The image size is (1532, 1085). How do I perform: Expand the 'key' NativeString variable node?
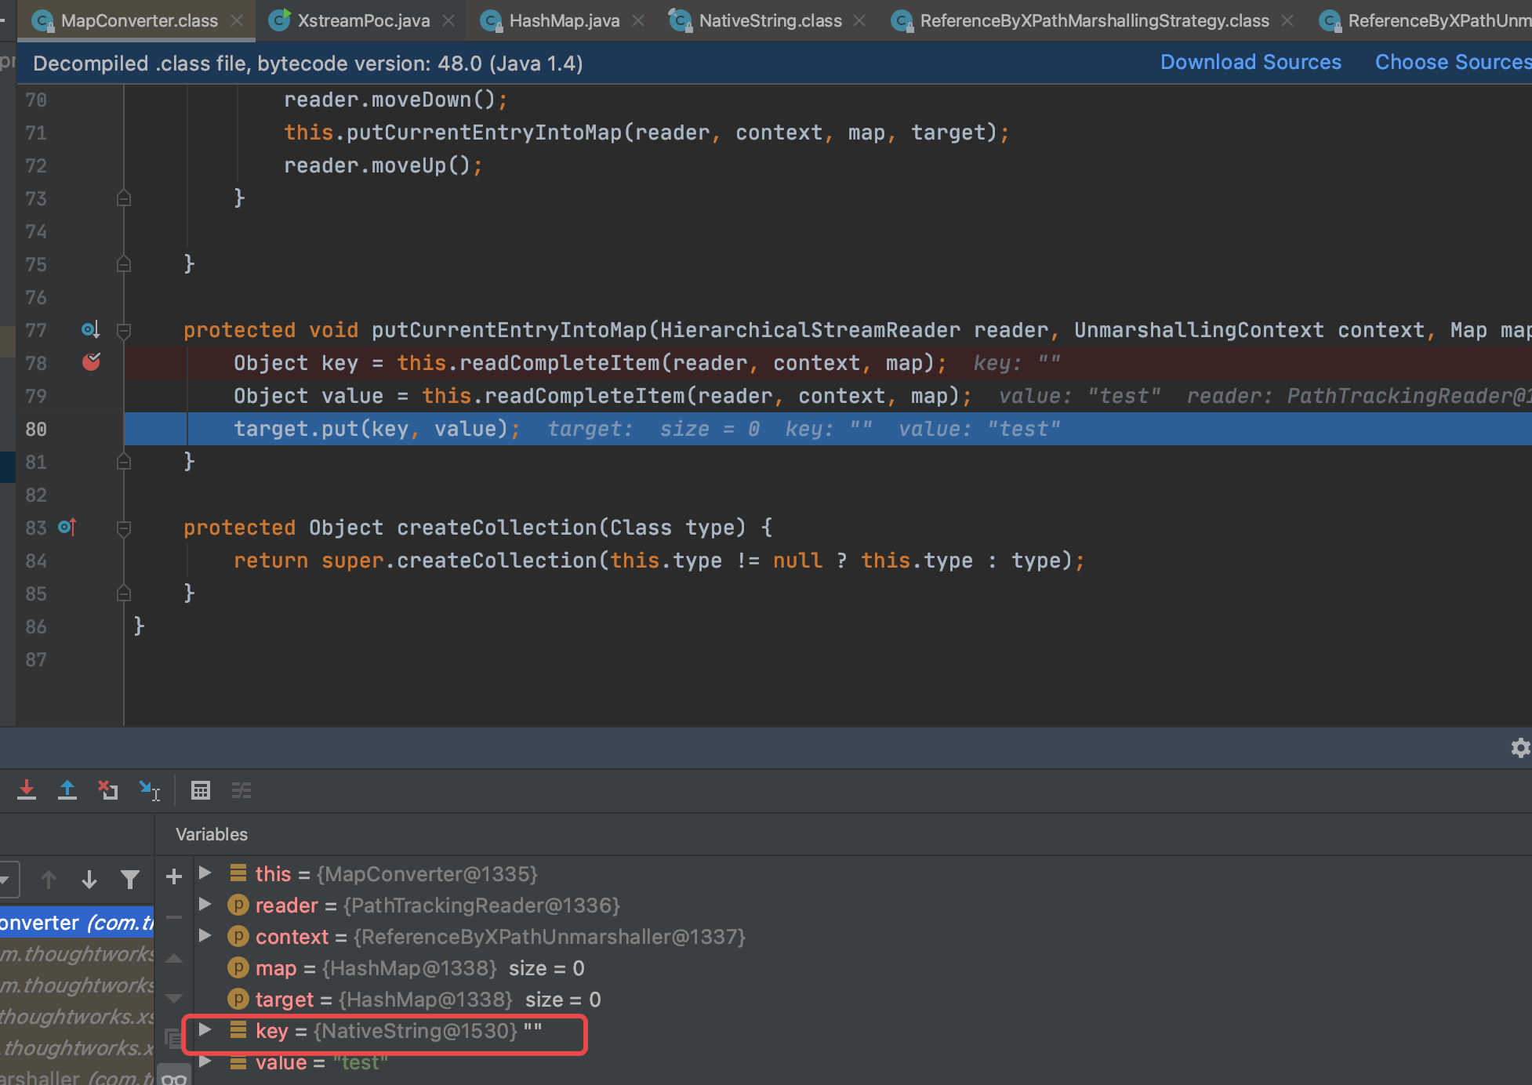point(205,1030)
